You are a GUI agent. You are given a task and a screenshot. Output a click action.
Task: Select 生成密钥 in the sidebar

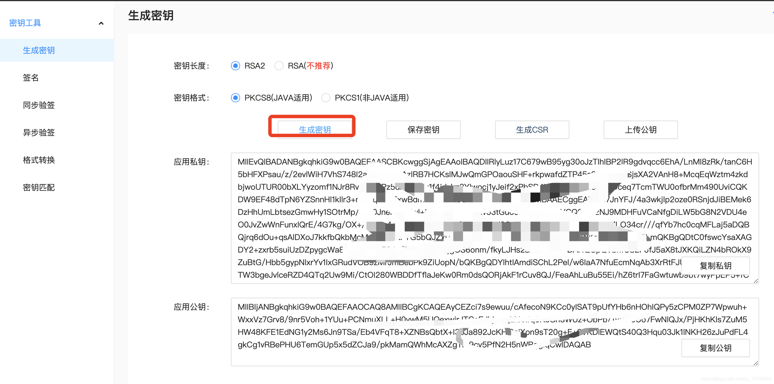tap(57, 50)
